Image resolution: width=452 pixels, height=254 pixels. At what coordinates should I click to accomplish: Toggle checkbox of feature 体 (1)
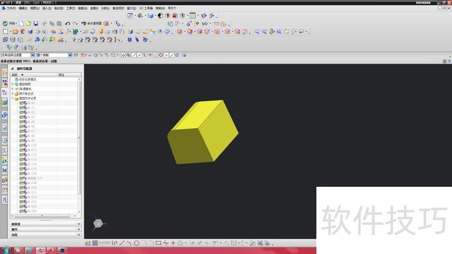21,108
